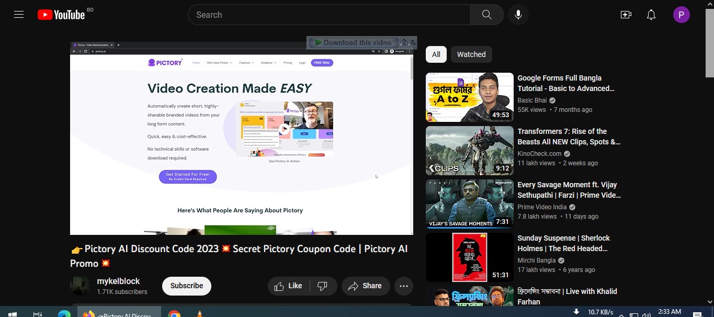Click the 17 lakh views text

click(x=536, y=270)
